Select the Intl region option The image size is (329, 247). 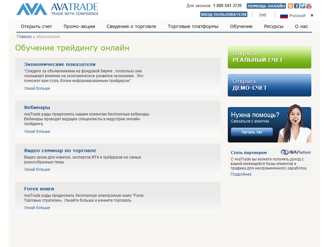(x=262, y=15)
